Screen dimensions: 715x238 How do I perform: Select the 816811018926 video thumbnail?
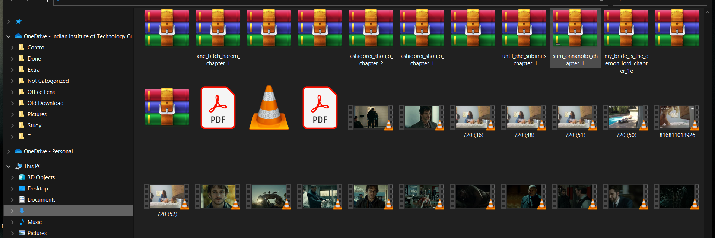click(x=677, y=117)
